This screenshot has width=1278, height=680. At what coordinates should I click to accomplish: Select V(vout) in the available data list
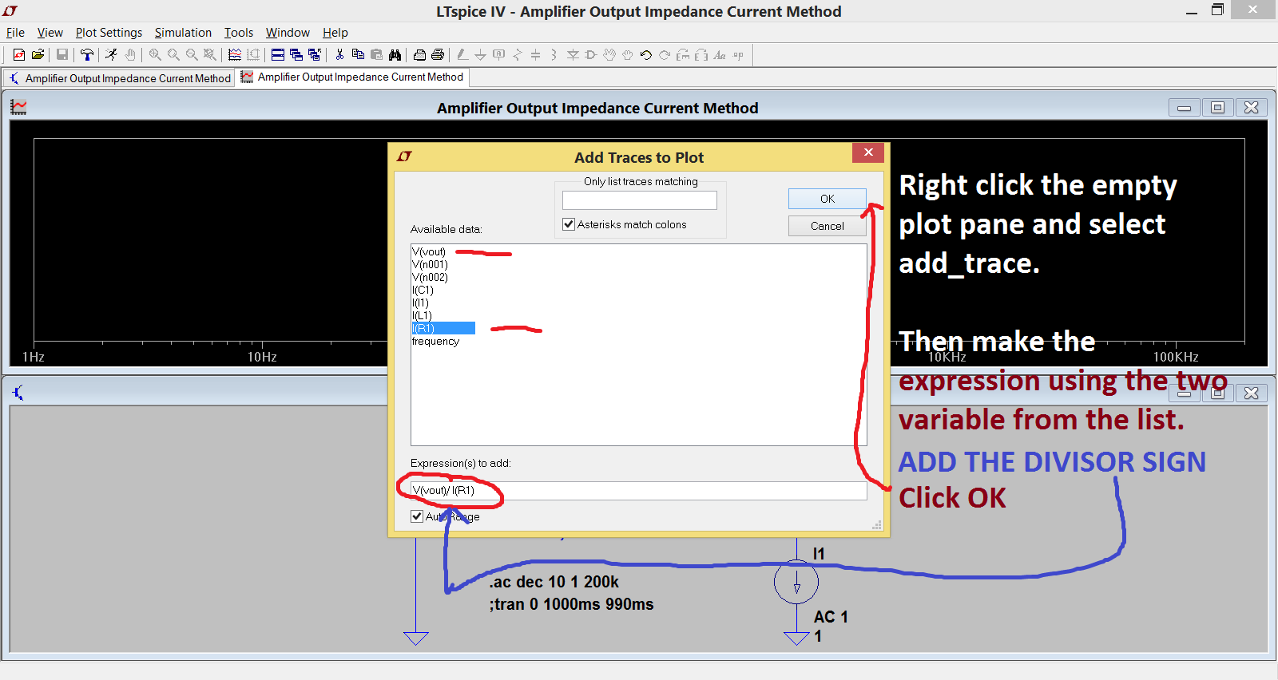click(x=429, y=251)
